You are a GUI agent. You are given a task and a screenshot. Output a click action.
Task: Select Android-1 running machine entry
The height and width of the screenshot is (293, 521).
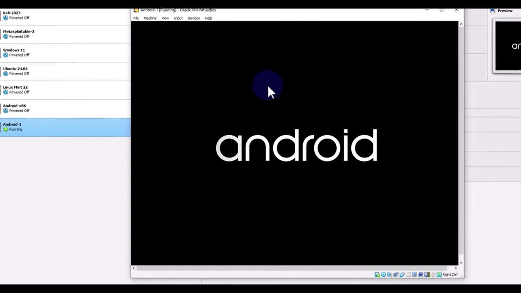[65, 127]
